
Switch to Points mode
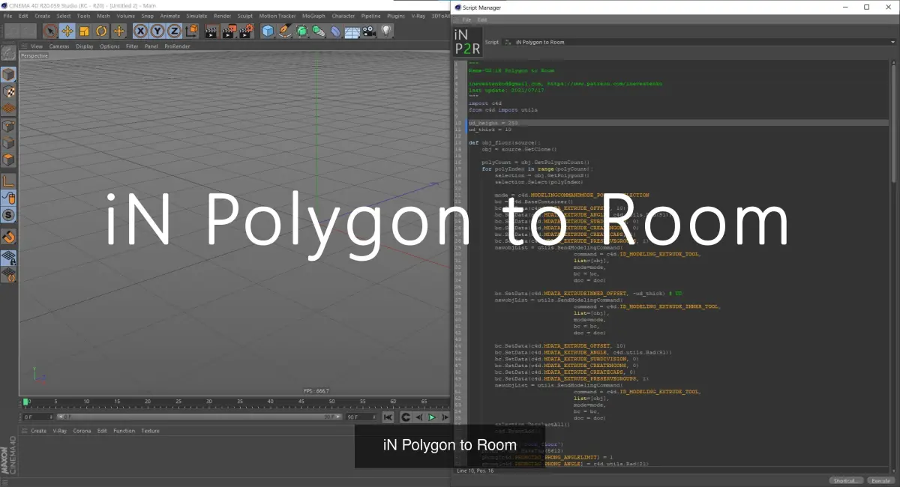coord(8,125)
